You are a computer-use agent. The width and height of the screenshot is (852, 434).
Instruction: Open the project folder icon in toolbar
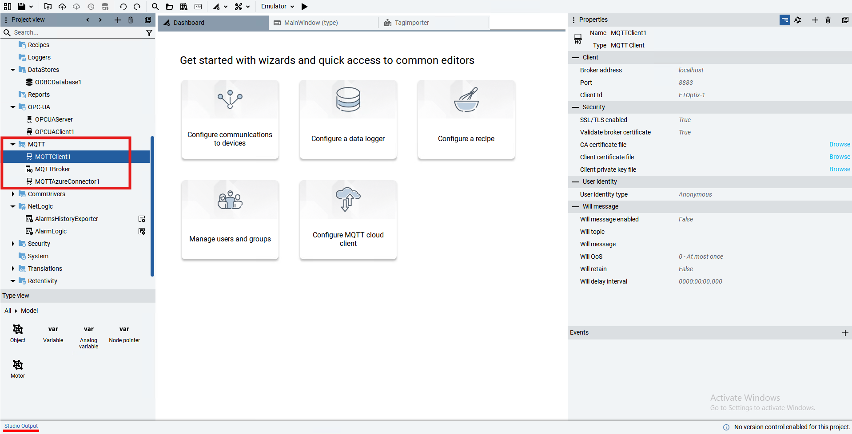coord(169,7)
